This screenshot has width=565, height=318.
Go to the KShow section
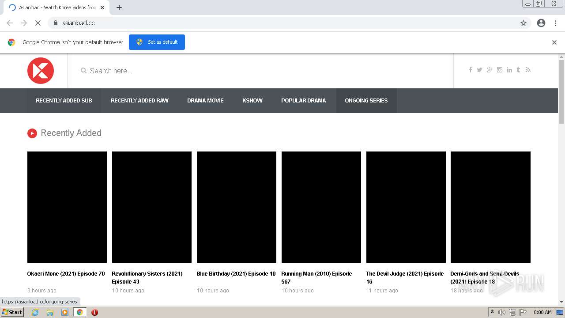coord(252,101)
